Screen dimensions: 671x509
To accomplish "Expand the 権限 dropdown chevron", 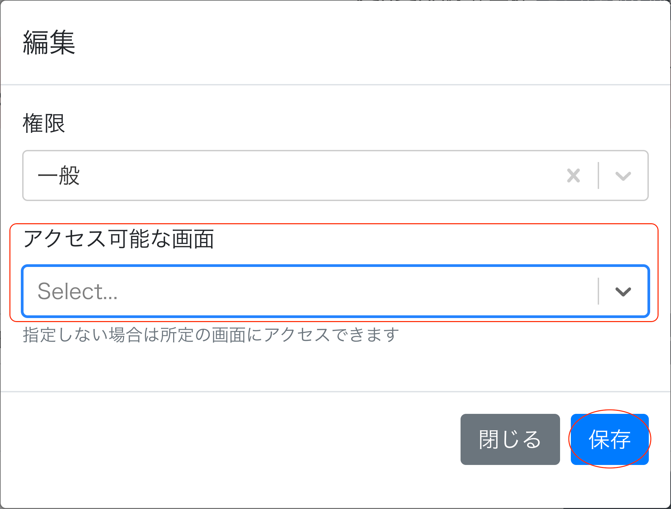I will click(x=623, y=176).
